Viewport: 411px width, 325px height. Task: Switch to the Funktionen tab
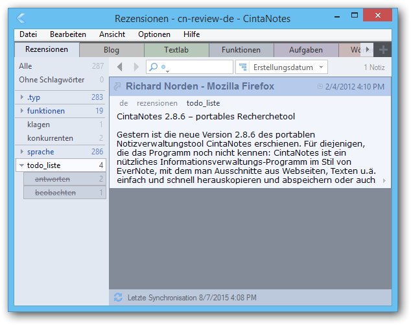[241, 50]
